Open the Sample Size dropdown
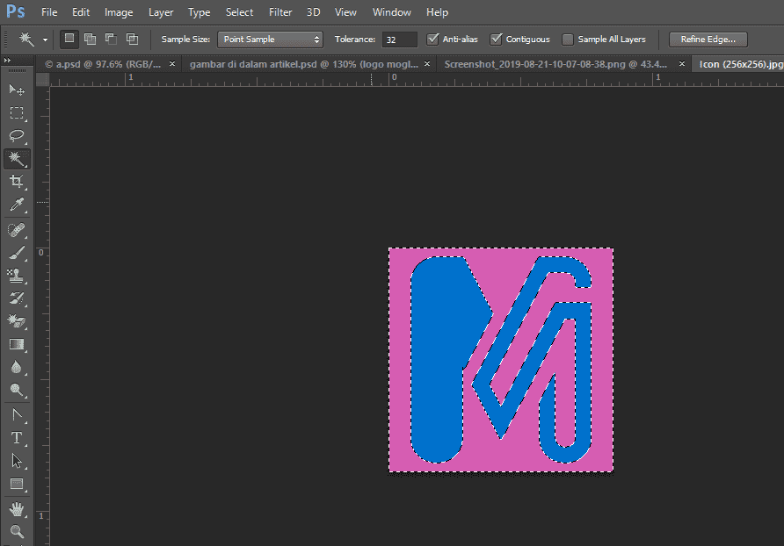Viewport: 784px width, 546px height. (270, 40)
